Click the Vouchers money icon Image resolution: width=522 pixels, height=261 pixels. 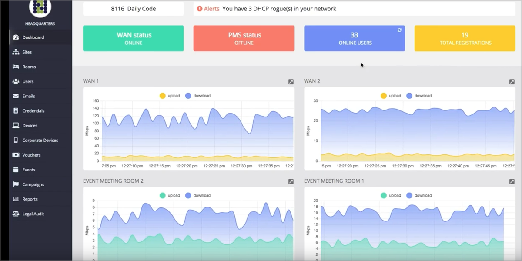pos(16,155)
